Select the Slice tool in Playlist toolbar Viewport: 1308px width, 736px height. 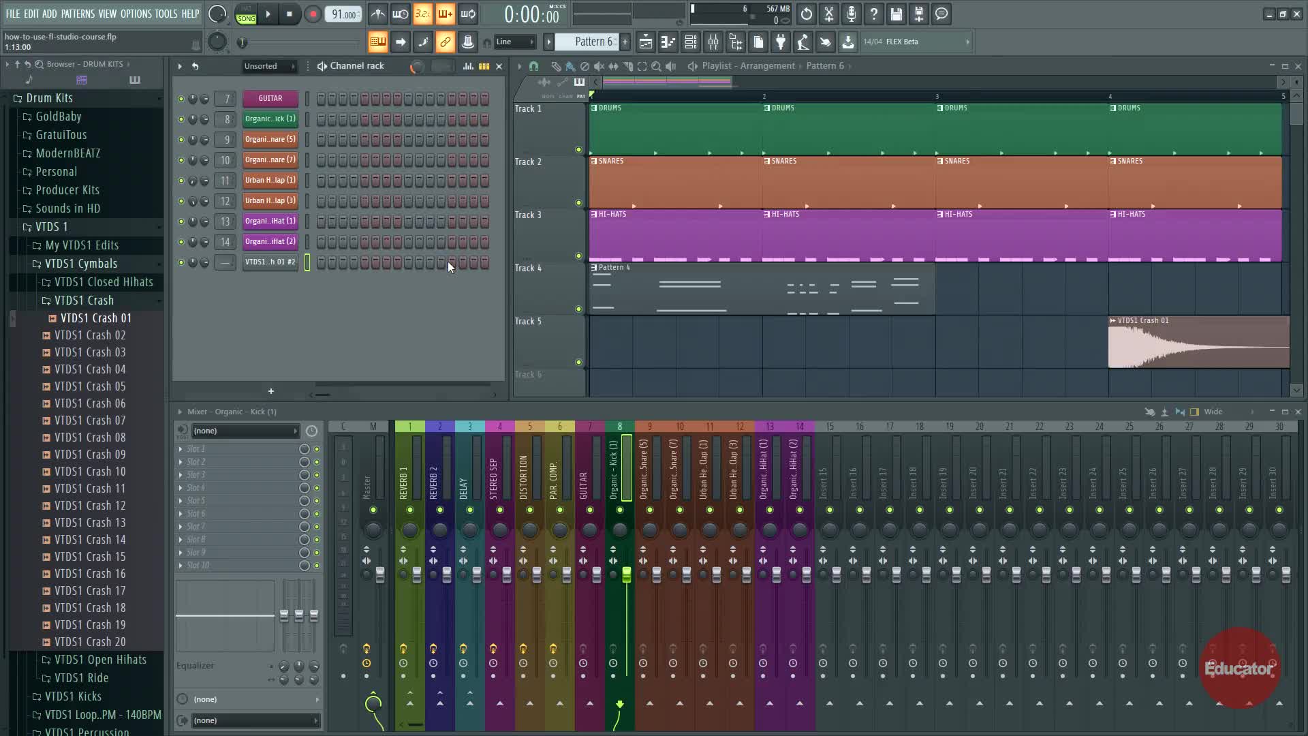pyautogui.click(x=627, y=66)
